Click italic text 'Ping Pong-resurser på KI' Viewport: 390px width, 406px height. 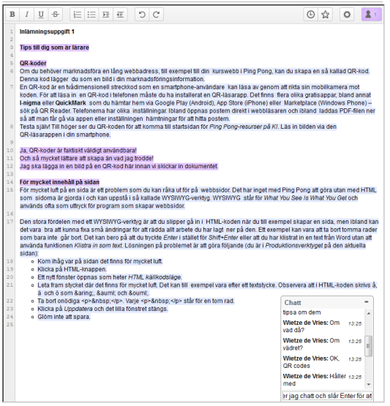coord(244,127)
